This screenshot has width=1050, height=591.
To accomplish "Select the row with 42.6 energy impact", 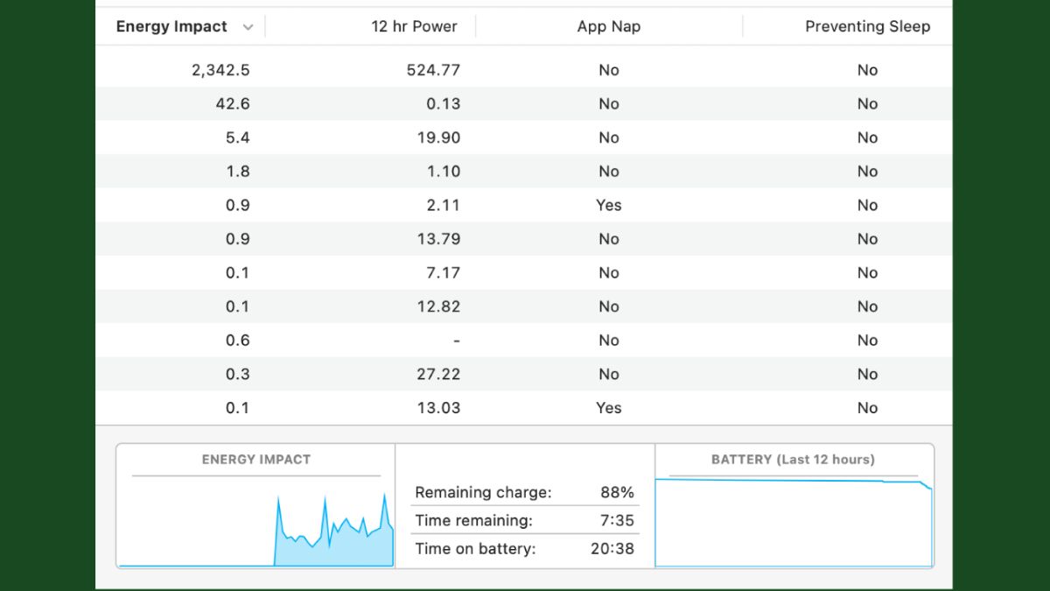I will pyautogui.click(x=232, y=104).
